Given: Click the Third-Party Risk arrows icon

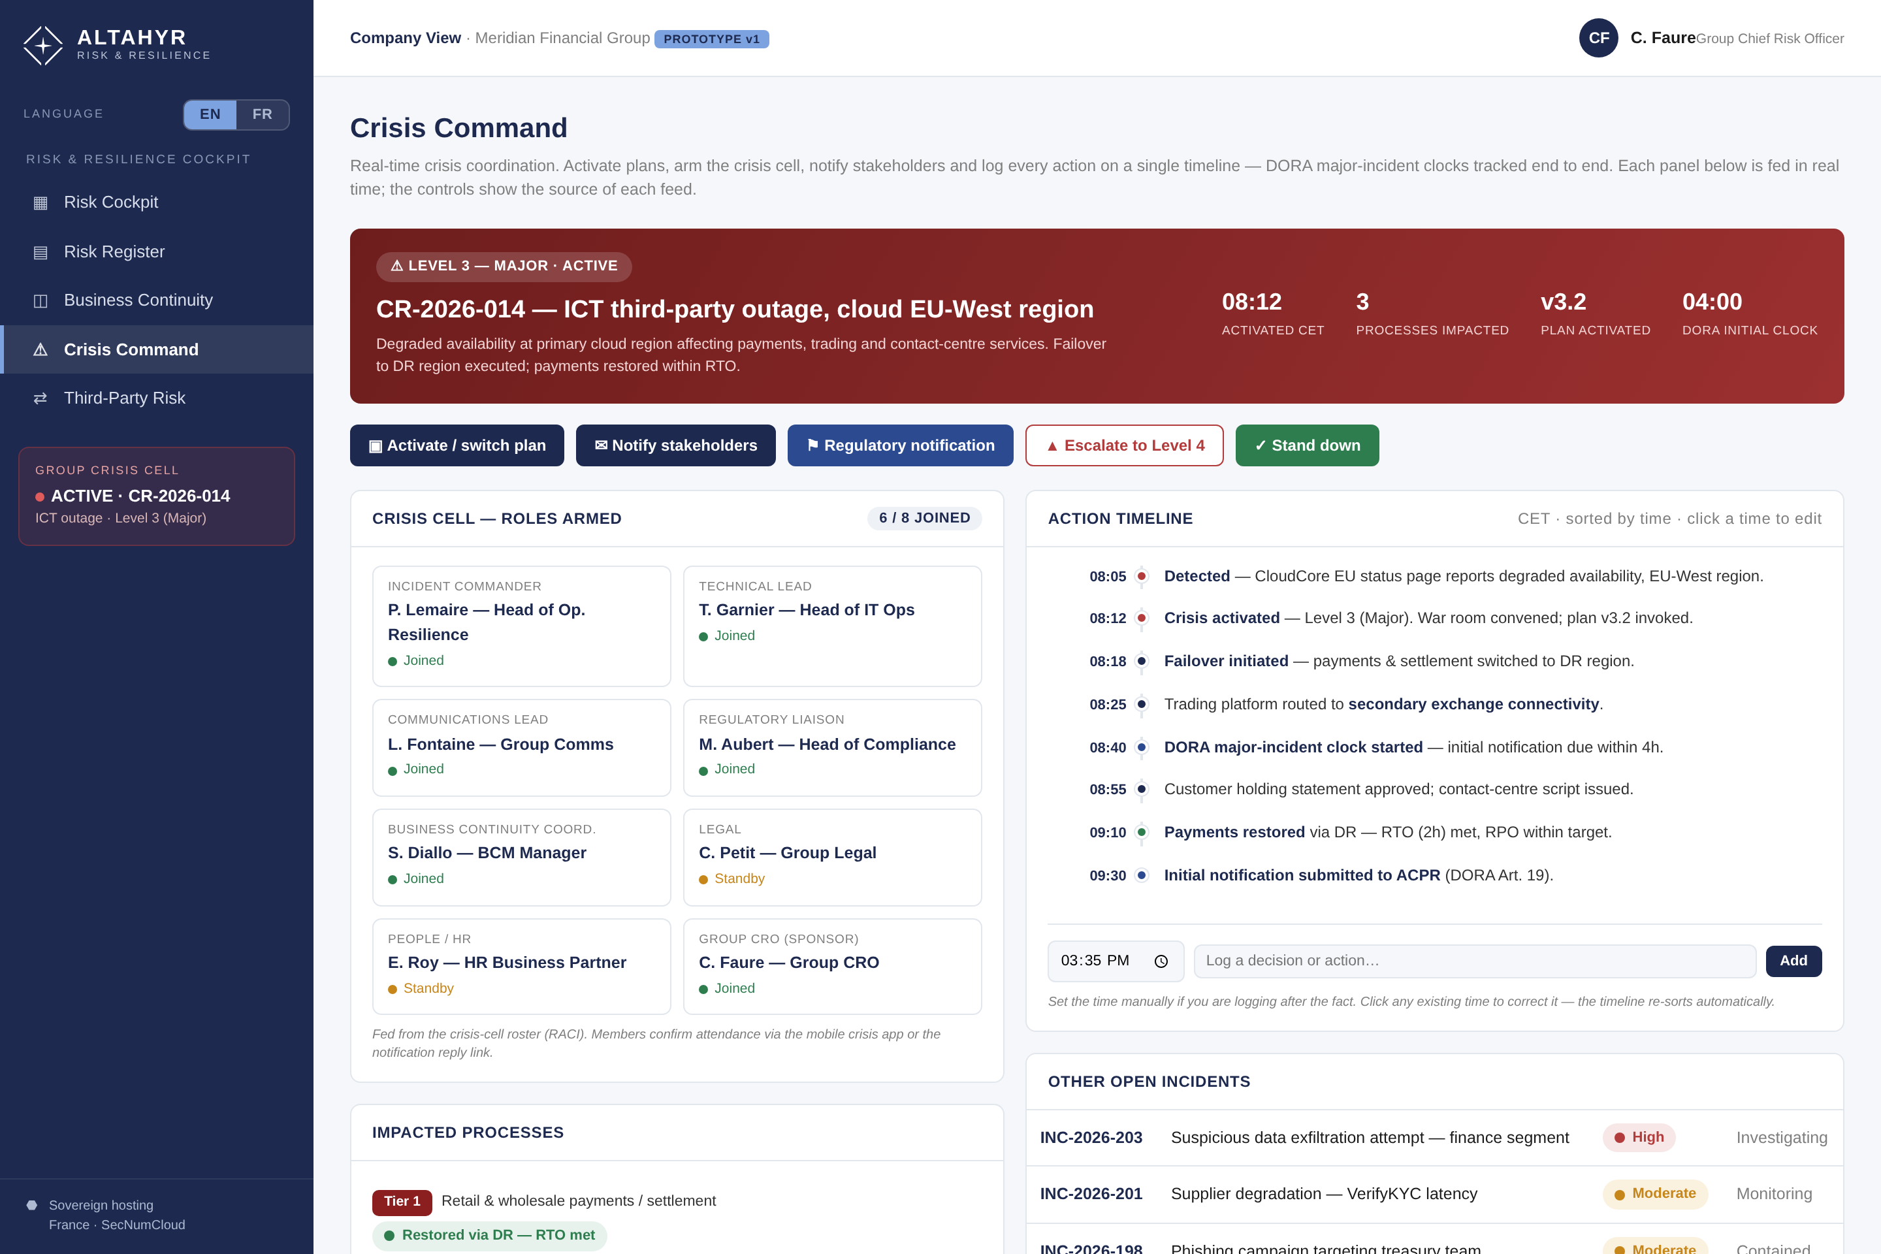Looking at the screenshot, I should 40,398.
